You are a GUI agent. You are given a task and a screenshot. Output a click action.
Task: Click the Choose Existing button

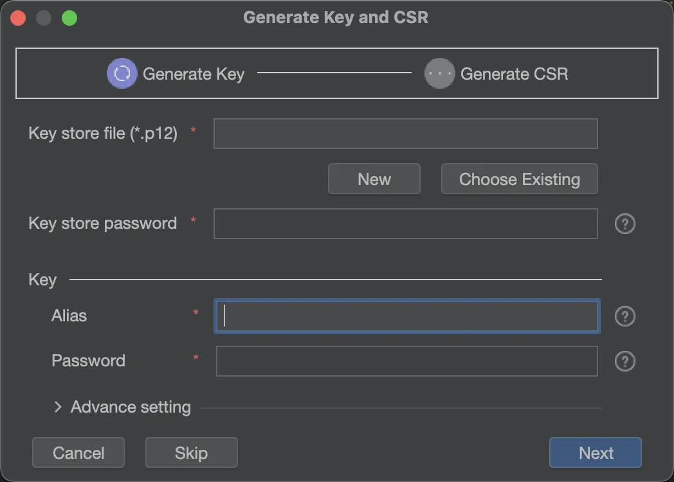click(x=519, y=179)
